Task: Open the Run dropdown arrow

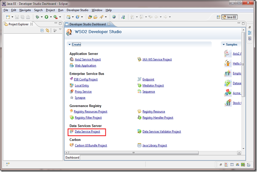Action: tap(51, 17)
